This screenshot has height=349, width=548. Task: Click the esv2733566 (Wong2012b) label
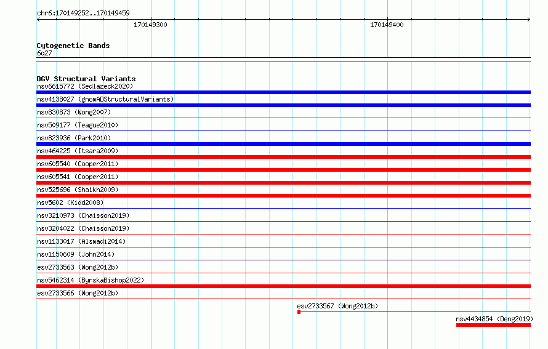78,293
